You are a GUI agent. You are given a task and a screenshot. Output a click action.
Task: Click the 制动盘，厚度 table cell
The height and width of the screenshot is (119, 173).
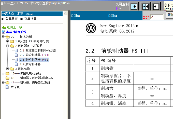click(117, 96)
